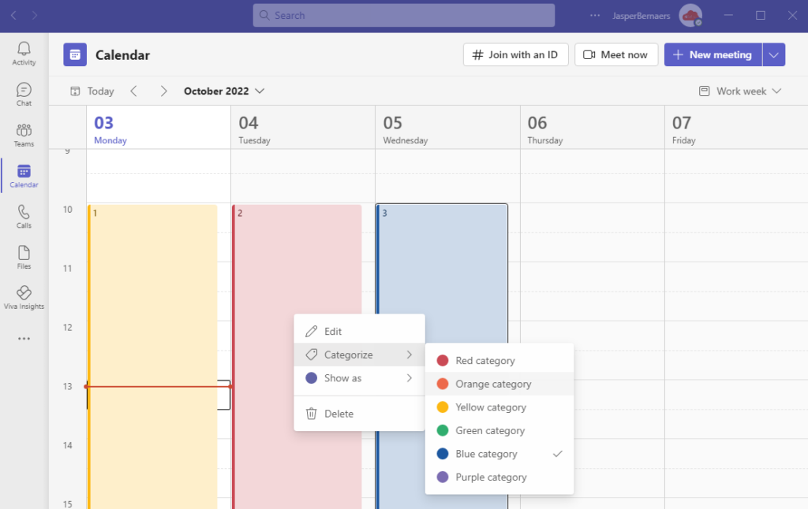808x509 pixels.
Task: Uncheck the selected Blue category
Action: [x=484, y=454]
